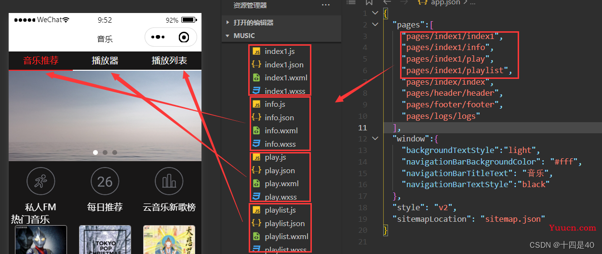The height and width of the screenshot is (254, 602).
Task: Click the "pages/index1/play" line in editor
Action: [x=448, y=59]
